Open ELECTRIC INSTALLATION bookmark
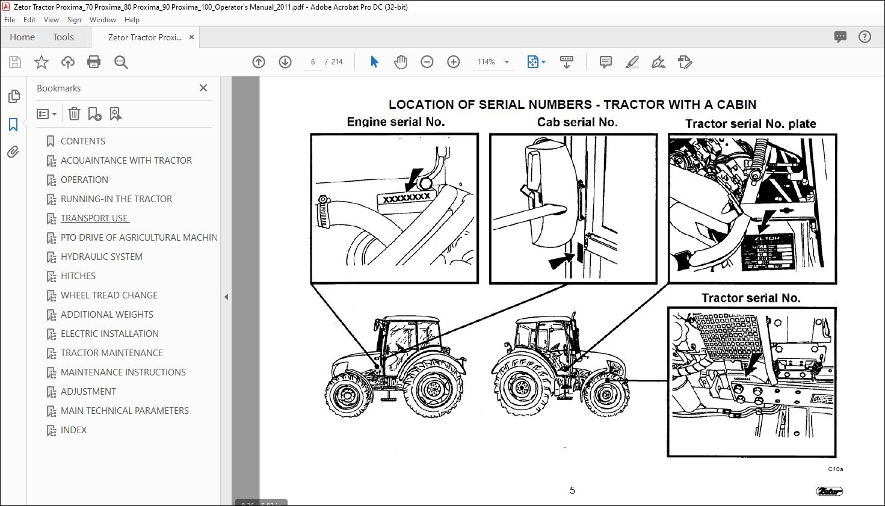885x506 pixels. 109,334
